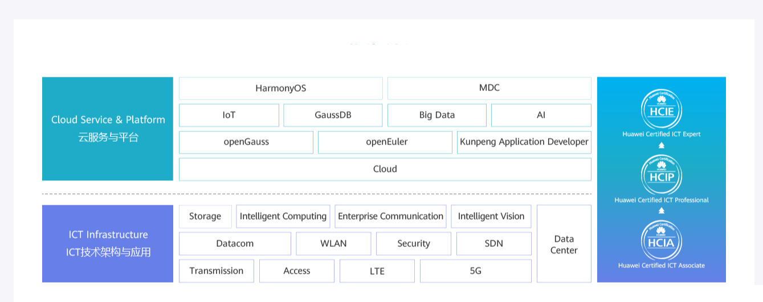Open the Intelligent Computing certification

[x=283, y=216]
